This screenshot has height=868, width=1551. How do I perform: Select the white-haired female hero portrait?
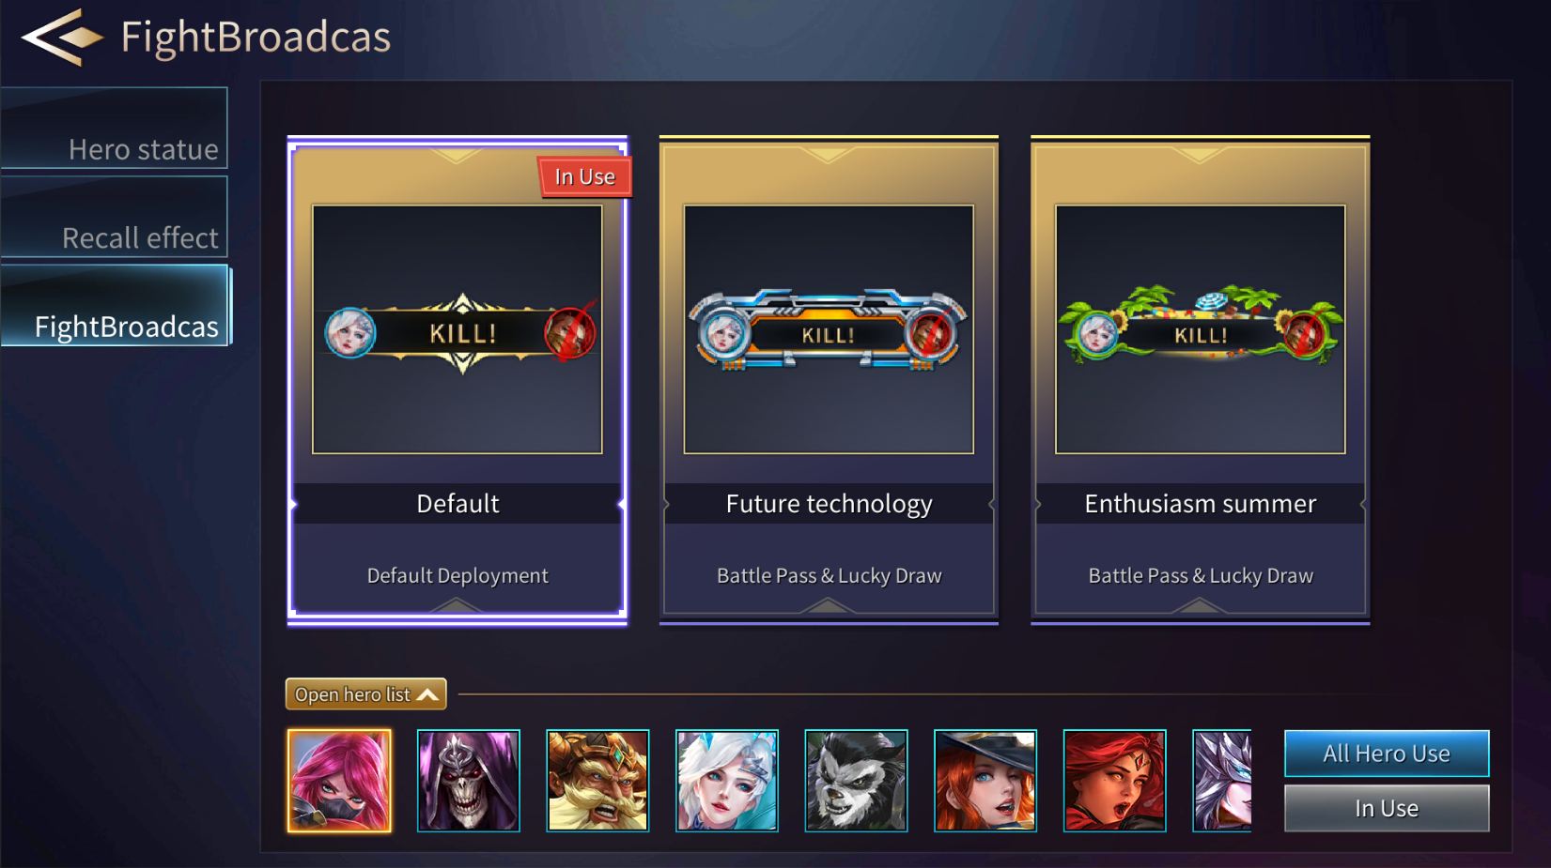point(727,781)
